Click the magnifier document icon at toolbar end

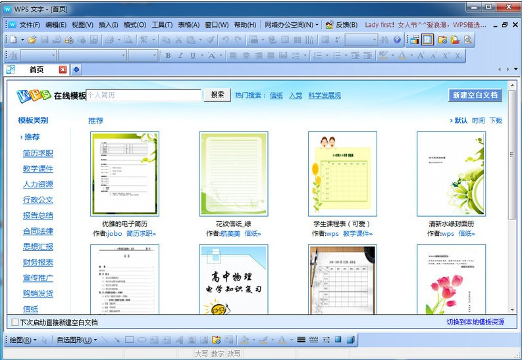tap(468, 40)
